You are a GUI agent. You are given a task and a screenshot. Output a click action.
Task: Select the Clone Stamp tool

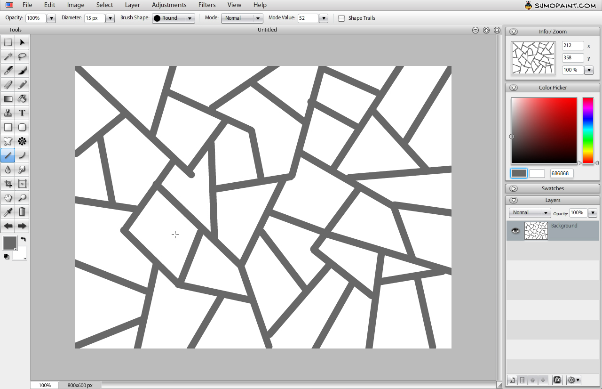pyautogui.click(x=8, y=113)
